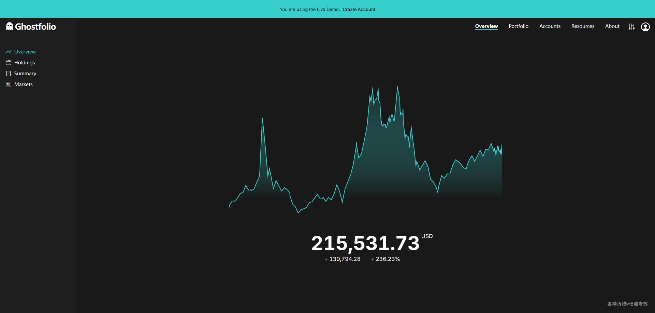This screenshot has height=313, width=655.
Task: Click the Summary document sidebar icon
Action: coord(9,74)
